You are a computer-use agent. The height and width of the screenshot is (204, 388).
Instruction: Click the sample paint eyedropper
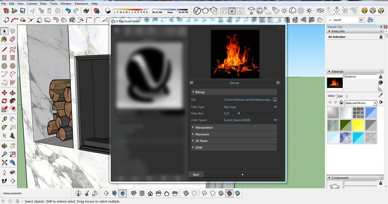pyautogui.click(x=381, y=95)
